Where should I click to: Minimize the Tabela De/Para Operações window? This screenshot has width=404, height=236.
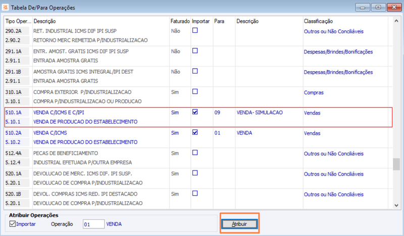(x=363, y=7)
